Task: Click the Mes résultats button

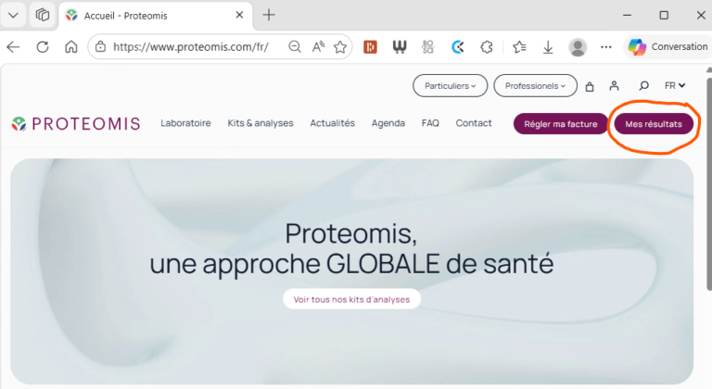Action: click(x=653, y=124)
